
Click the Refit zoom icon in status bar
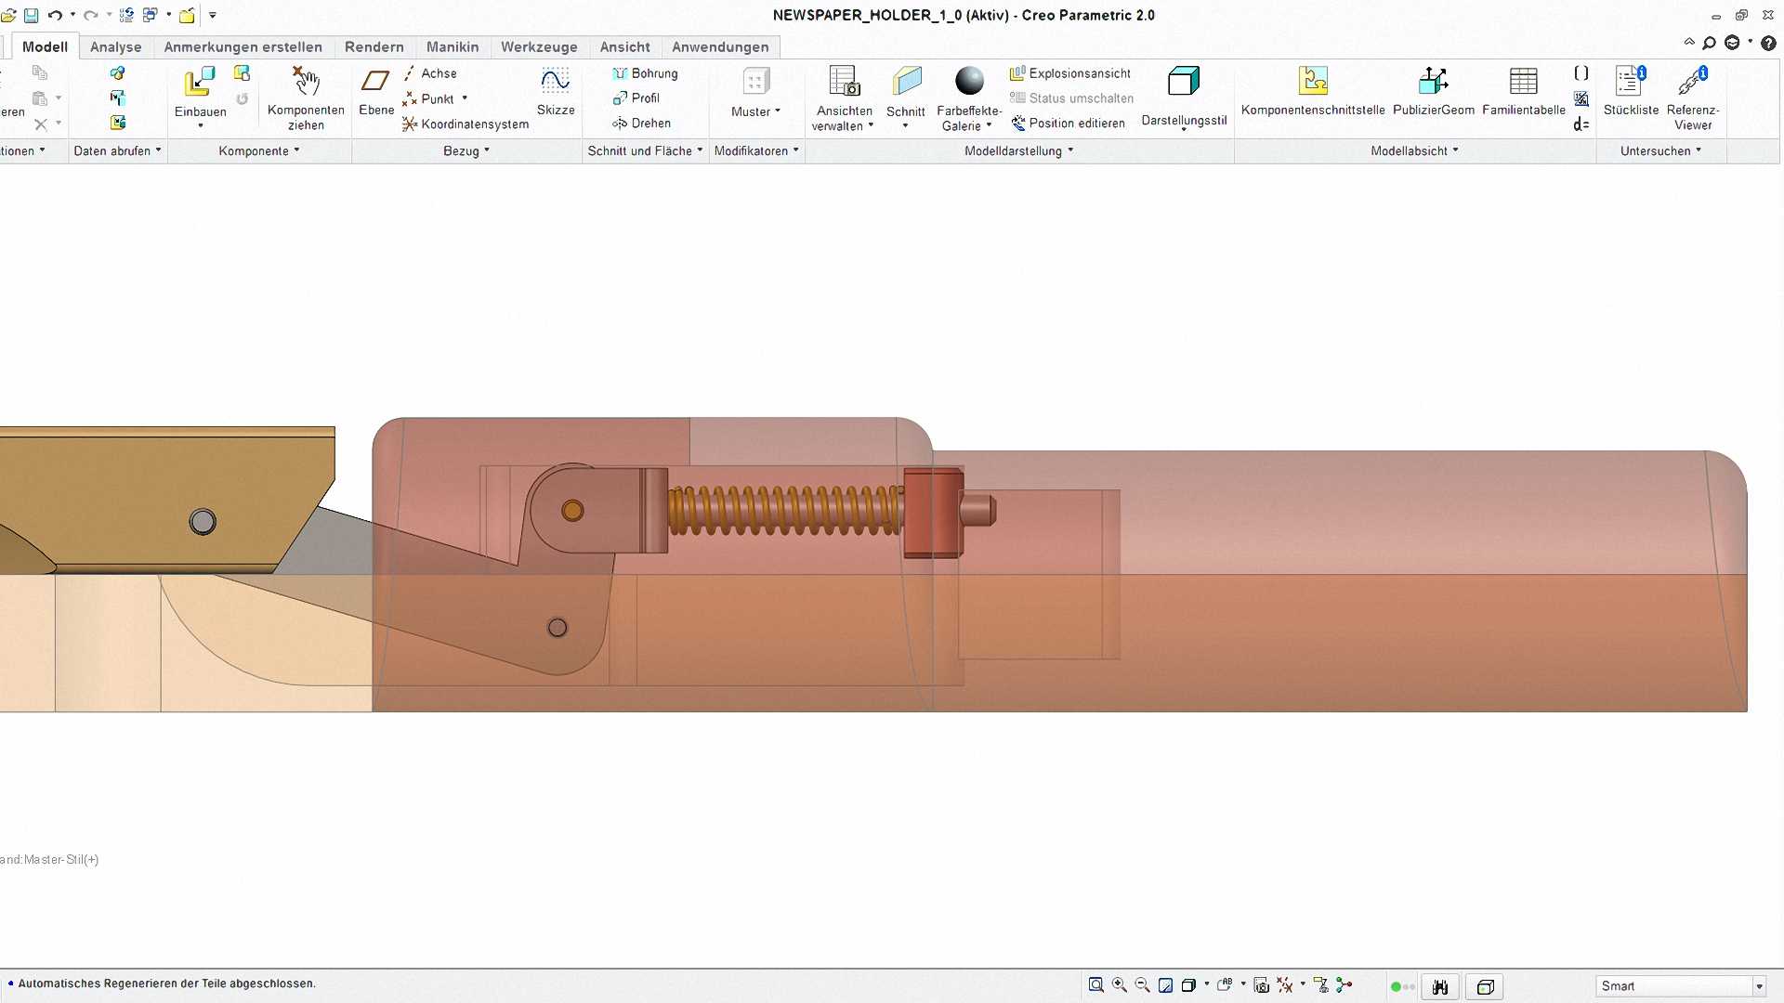click(x=1096, y=985)
